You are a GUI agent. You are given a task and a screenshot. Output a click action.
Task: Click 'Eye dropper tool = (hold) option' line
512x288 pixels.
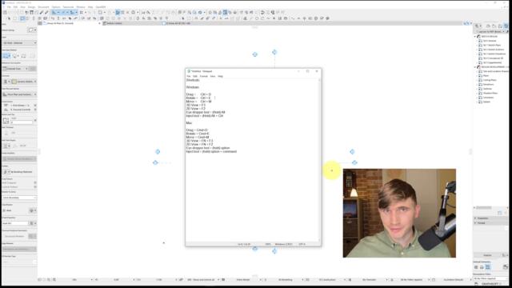point(208,148)
